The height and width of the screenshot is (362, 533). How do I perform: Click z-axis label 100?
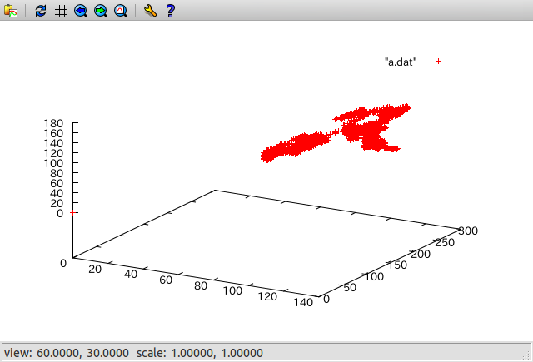53,163
